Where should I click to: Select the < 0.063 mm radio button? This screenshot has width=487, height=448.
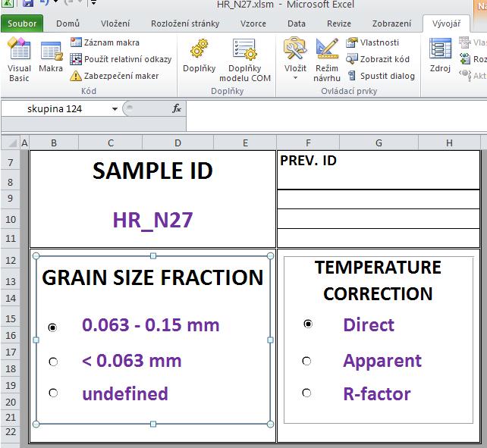[53, 362]
